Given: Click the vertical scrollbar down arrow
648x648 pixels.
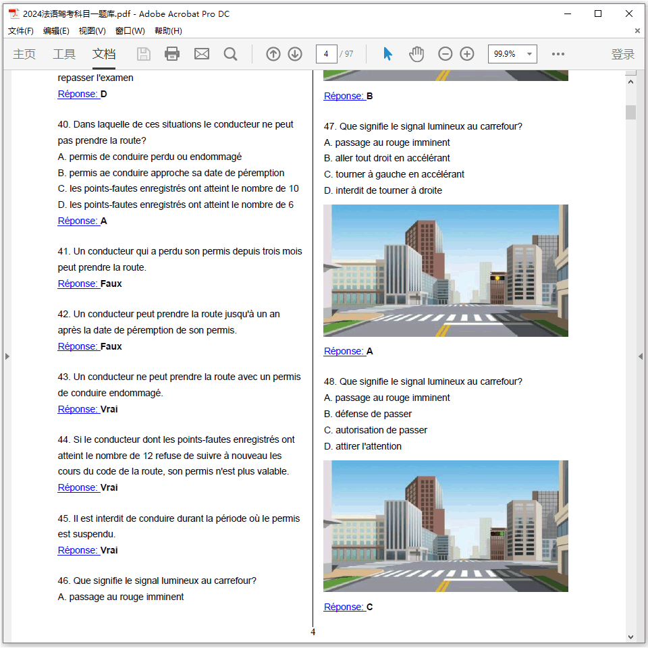Looking at the screenshot, I should [x=631, y=637].
